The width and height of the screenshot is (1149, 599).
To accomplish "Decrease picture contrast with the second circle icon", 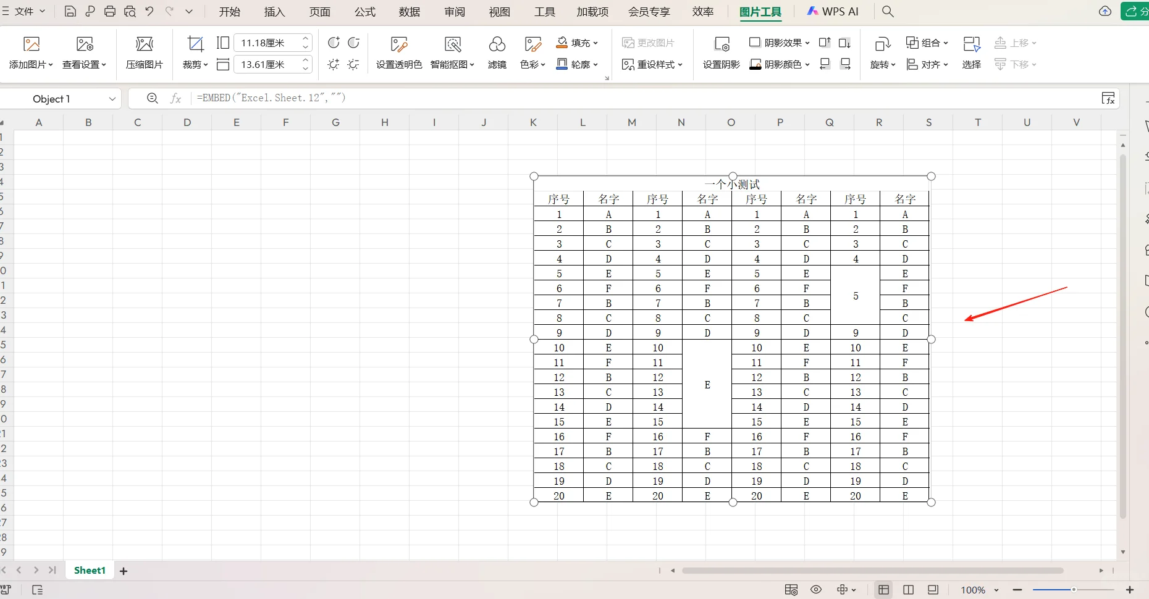I will click(x=353, y=43).
